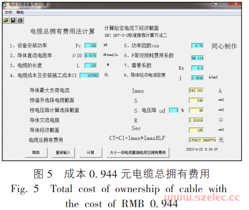This screenshot has width=249, height=210.
Task: Select the Kx demand coefficient field
Action: [197, 68]
